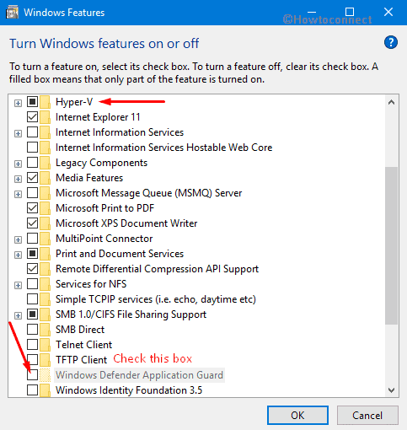Toggle the Hyper-V checkbox
Image resolution: width=407 pixels, height=430 pixels.
(32, 101)
